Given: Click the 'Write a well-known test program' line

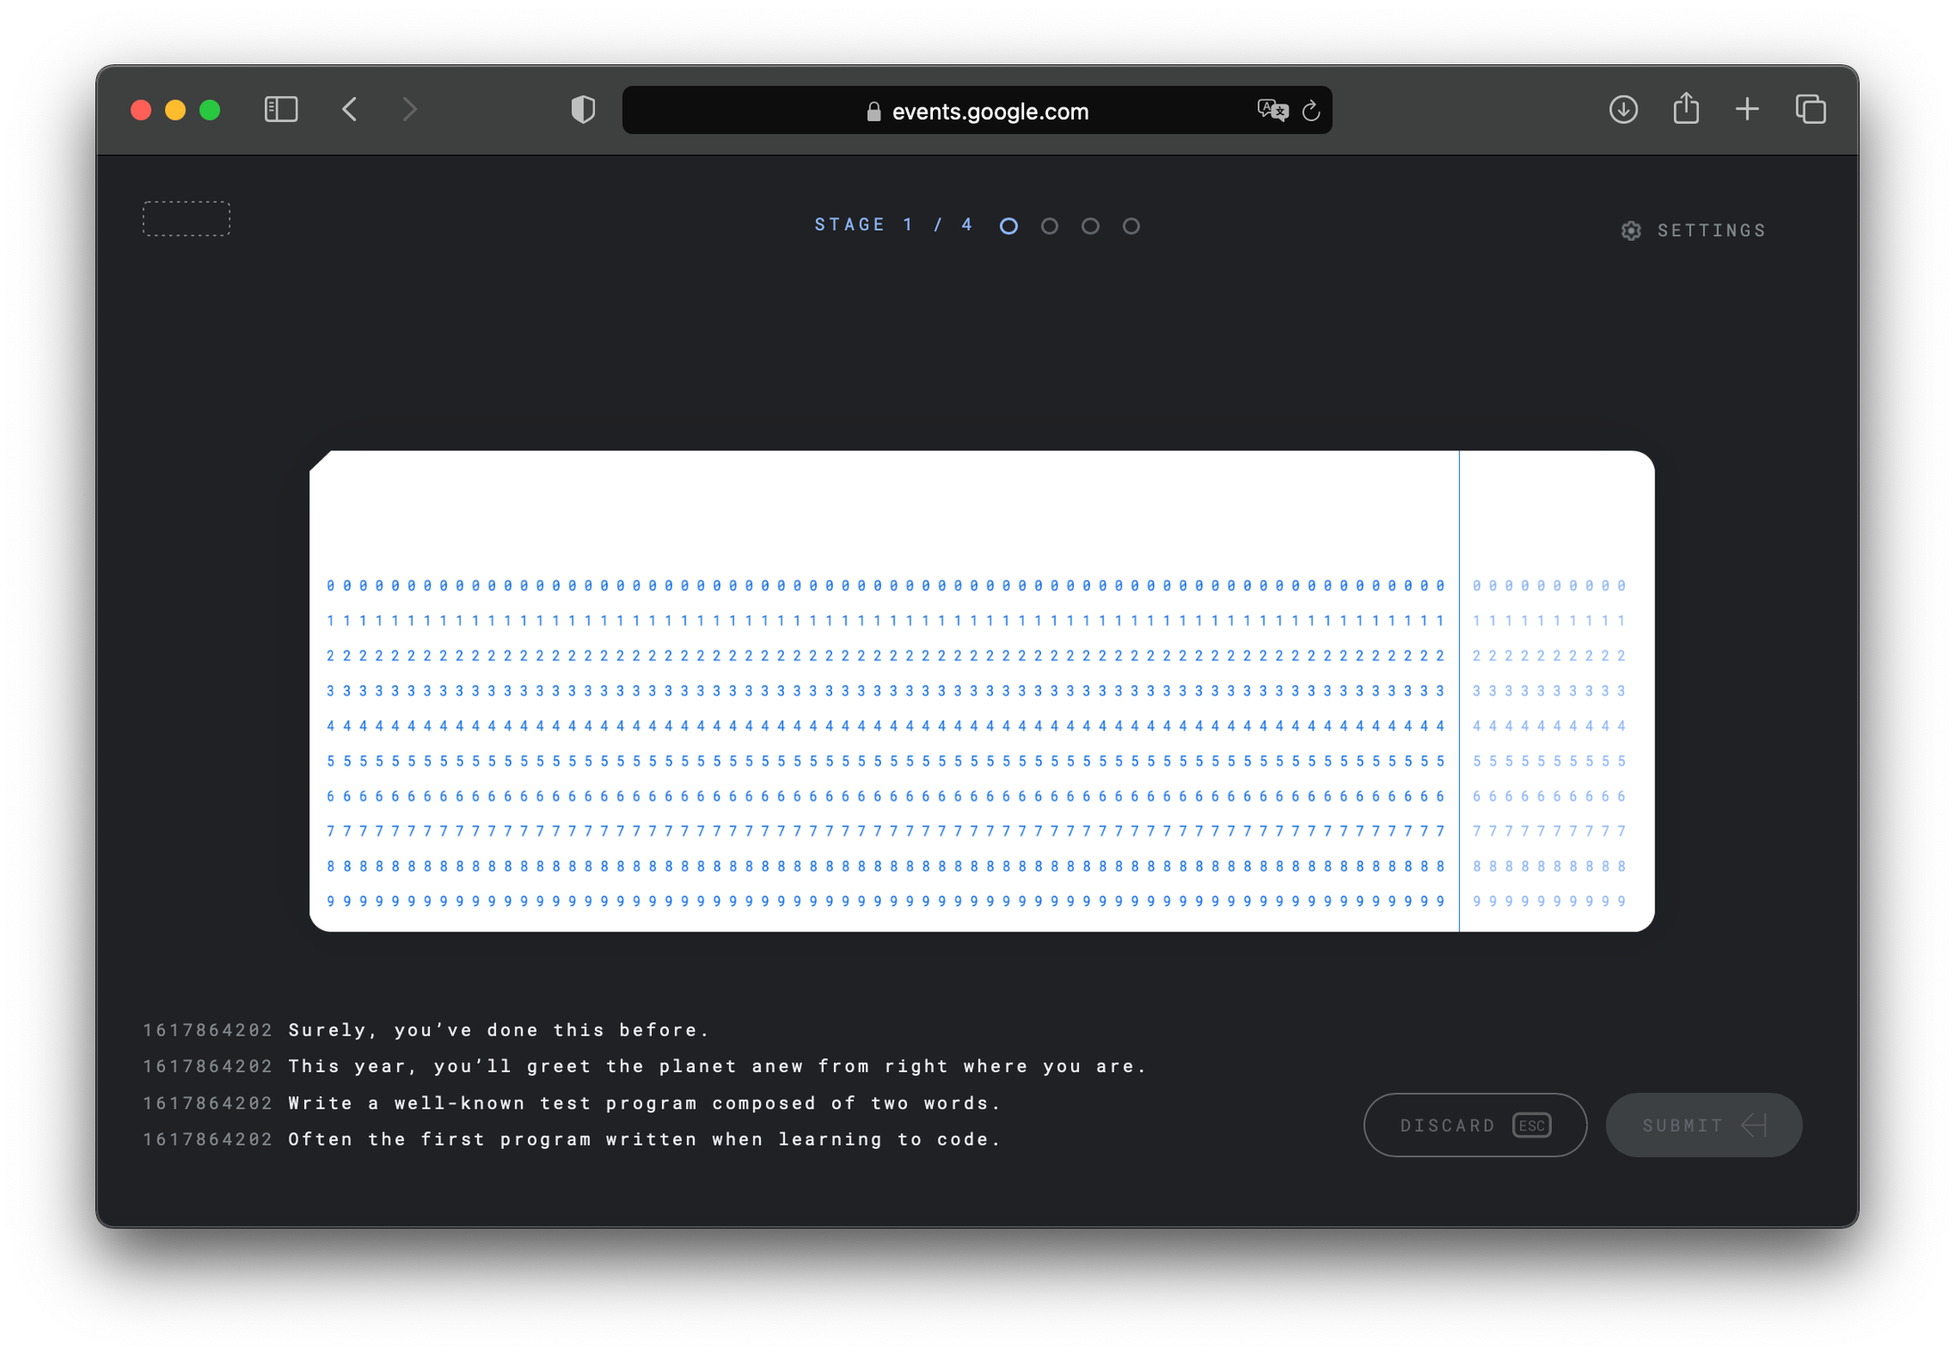Looking at the screenshot, I should point(644,1103).
